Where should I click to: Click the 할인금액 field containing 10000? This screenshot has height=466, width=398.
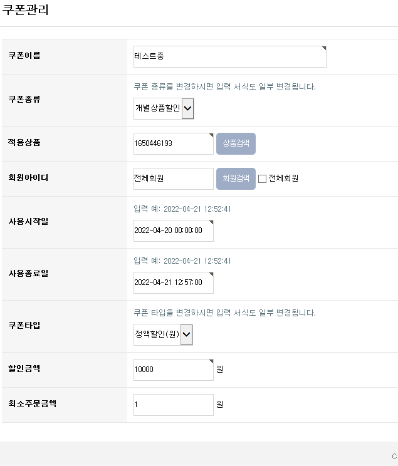point(173,370)
